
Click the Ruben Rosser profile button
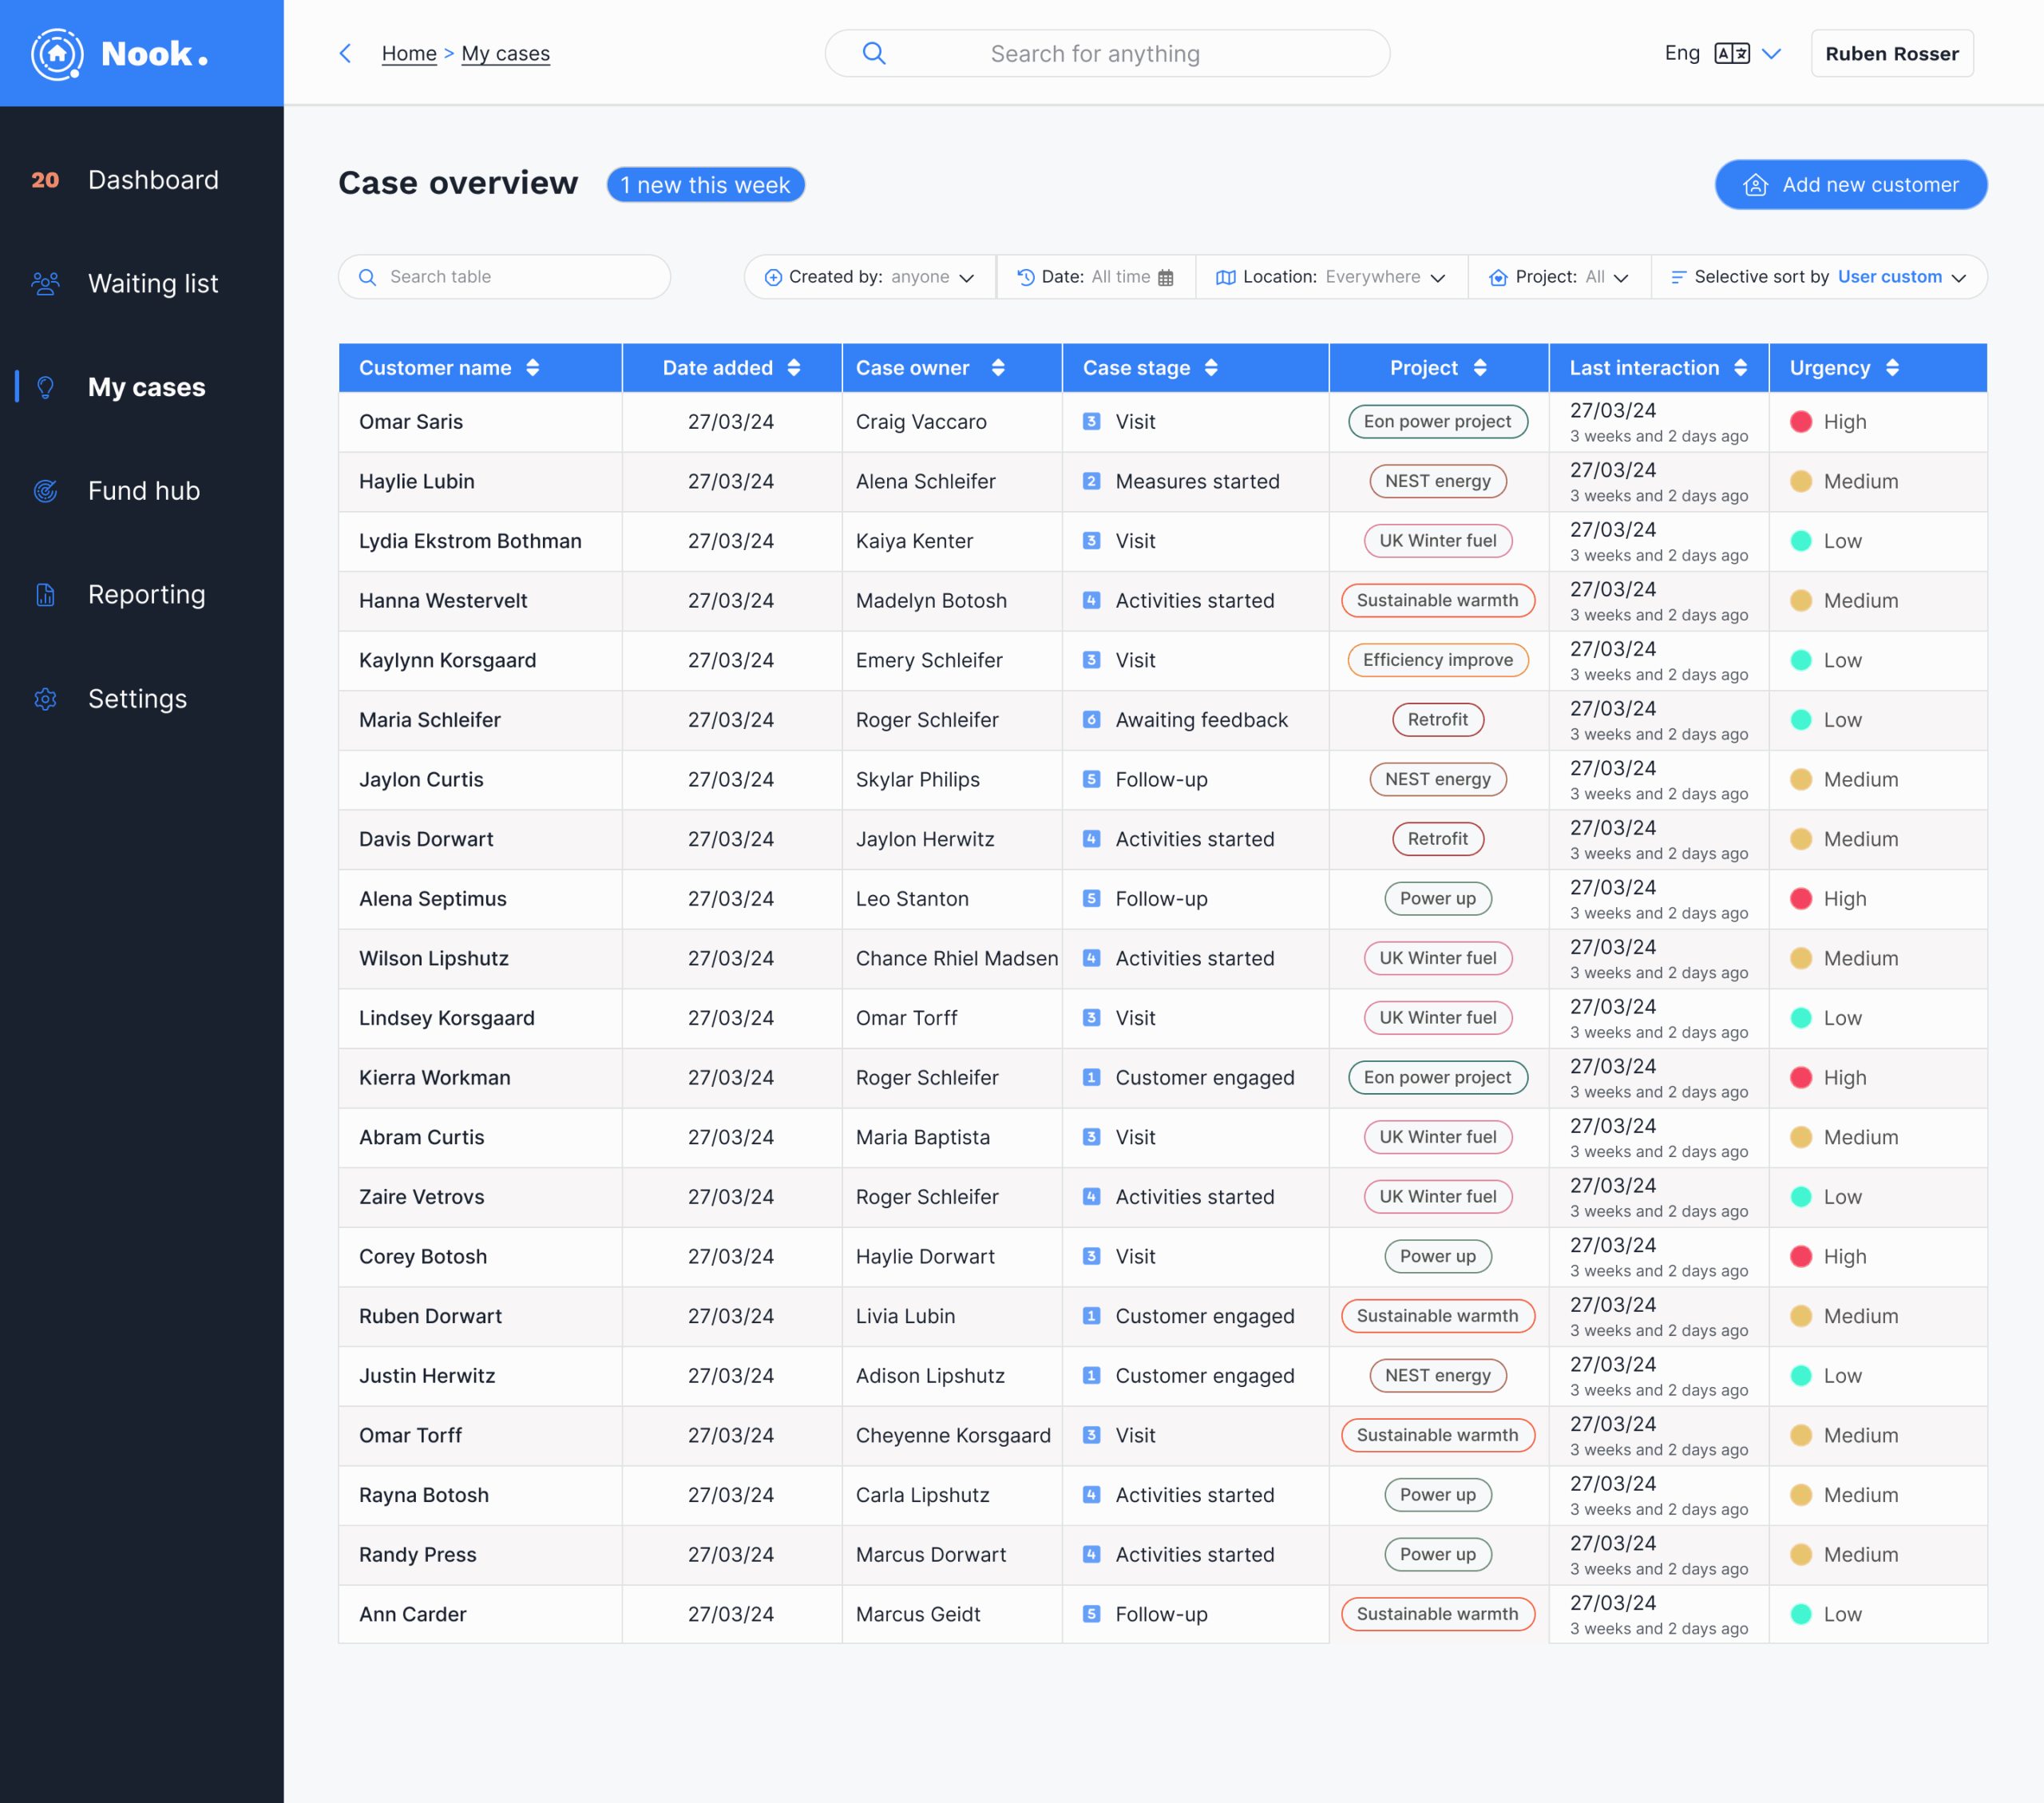[x=1891, y=54]
